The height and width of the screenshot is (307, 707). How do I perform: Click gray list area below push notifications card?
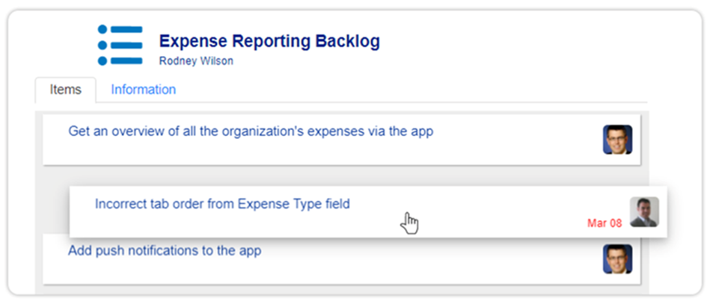click(342, 289)
